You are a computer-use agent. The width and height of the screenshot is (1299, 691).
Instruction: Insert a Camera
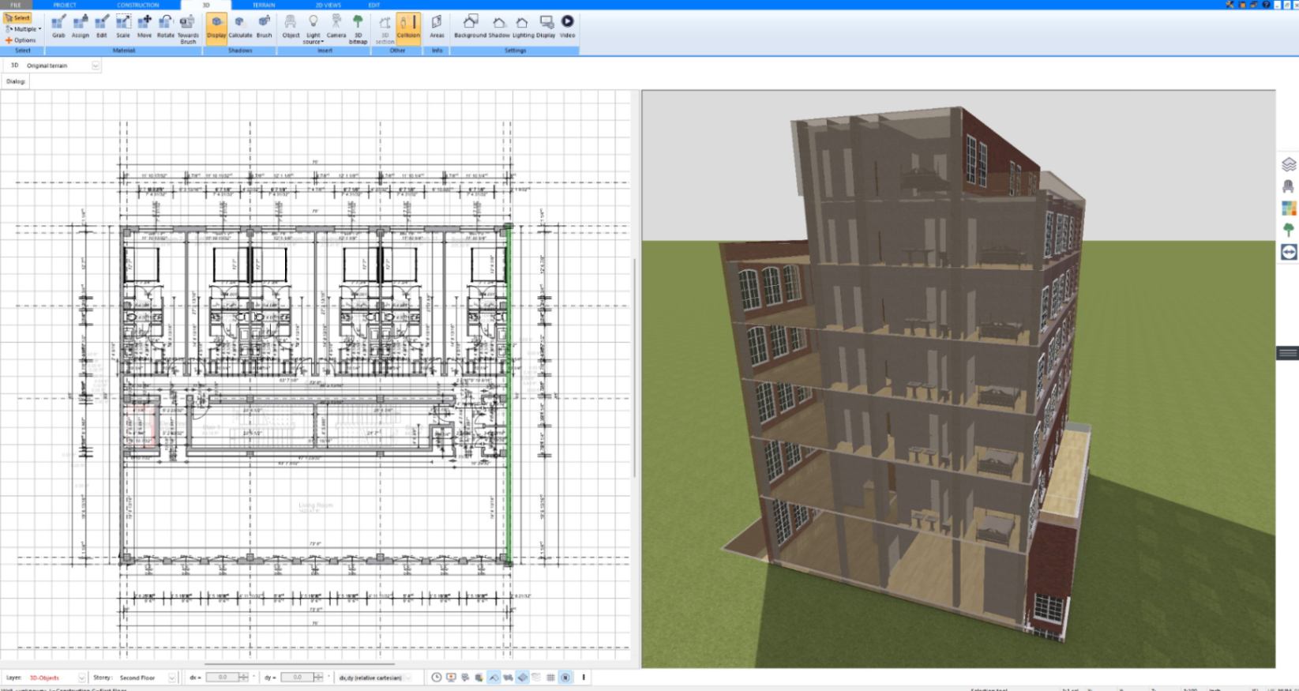(336, 26)
